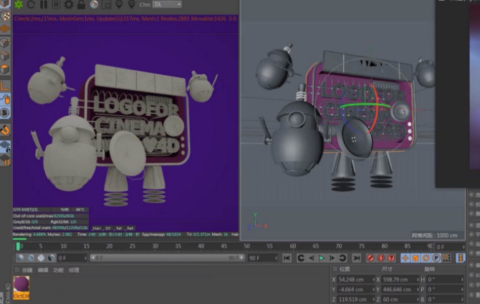Image resolution: width=480 pixels, height=304 pixels.
Task: Click the green playhead marker at frame 0
Action: click(18, 247)
